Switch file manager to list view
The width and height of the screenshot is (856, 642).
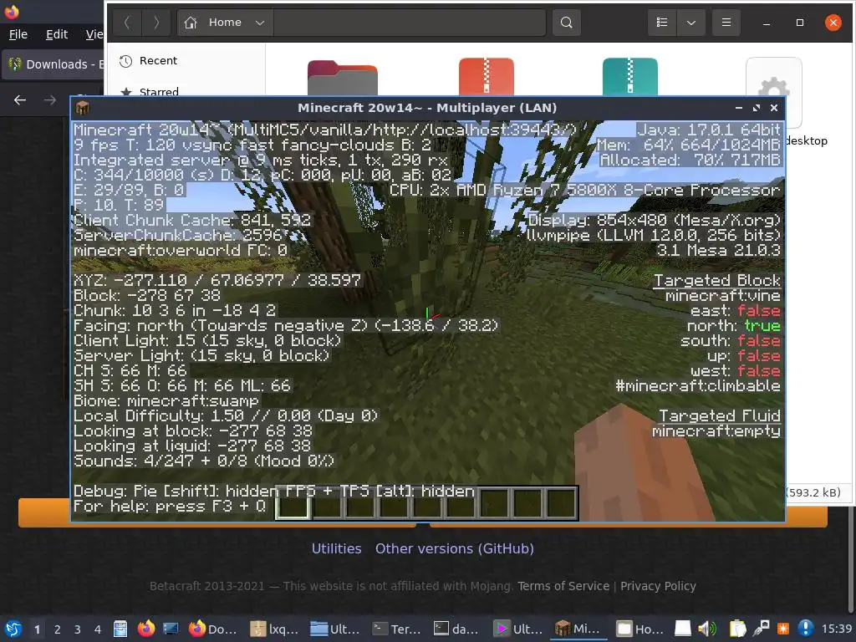tap(662, 23)
